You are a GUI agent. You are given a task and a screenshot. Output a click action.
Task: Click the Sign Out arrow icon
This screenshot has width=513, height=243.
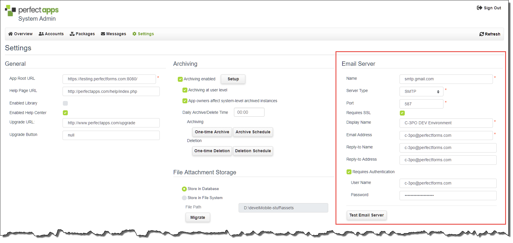coord(480,8)
